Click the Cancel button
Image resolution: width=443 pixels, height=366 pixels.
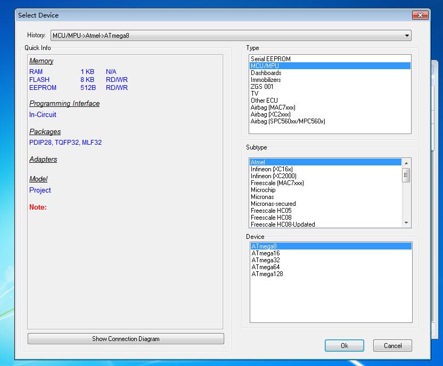pos(392,346)
